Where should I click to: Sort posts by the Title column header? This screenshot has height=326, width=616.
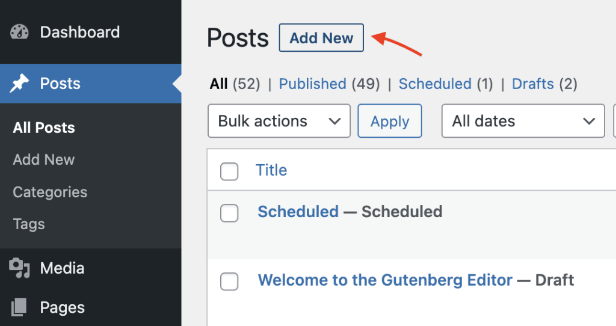tap(271, 170)
